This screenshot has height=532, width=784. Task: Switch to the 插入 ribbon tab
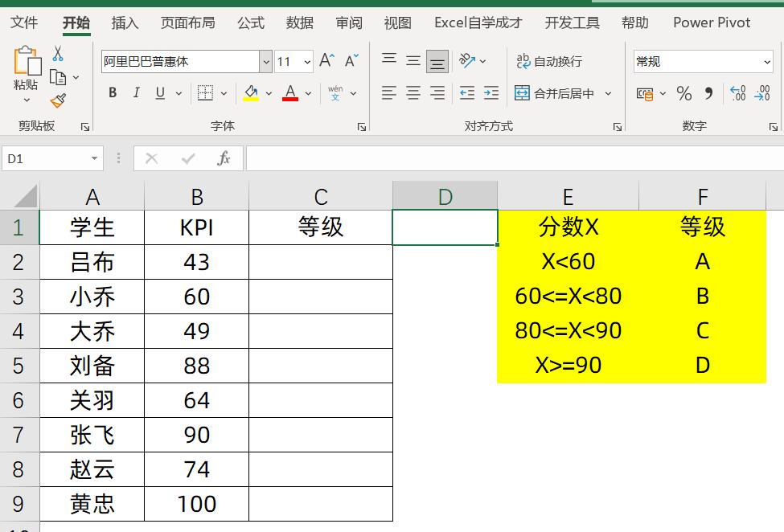(x=125, y=23)
